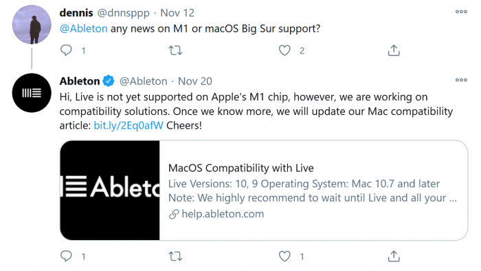The height and width of the screenshot is (271, 481).
Task: Share dennis's tweet via share icon
Action: pyautogui.click(x=394, y=50)
